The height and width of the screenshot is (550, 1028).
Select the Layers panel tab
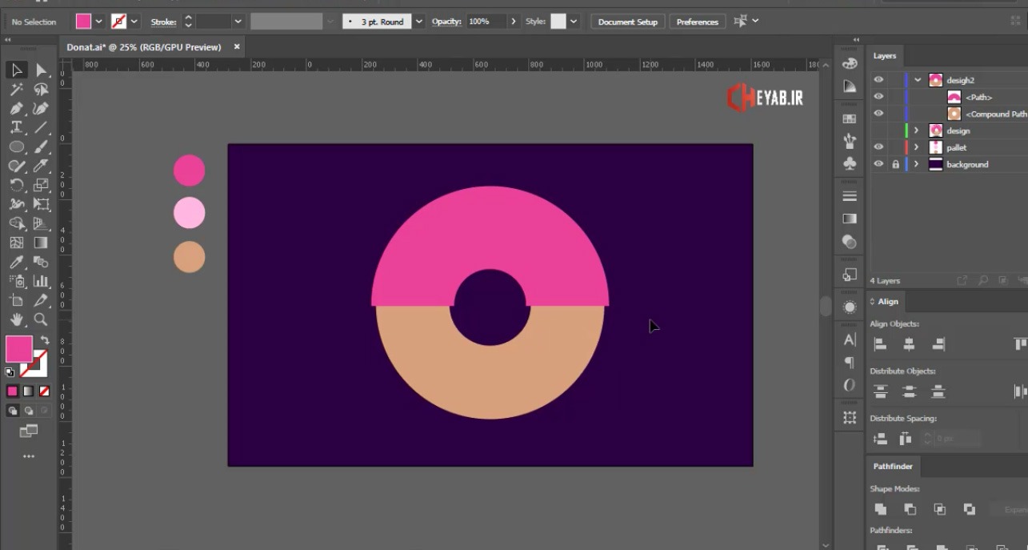(x=884, y=56)
